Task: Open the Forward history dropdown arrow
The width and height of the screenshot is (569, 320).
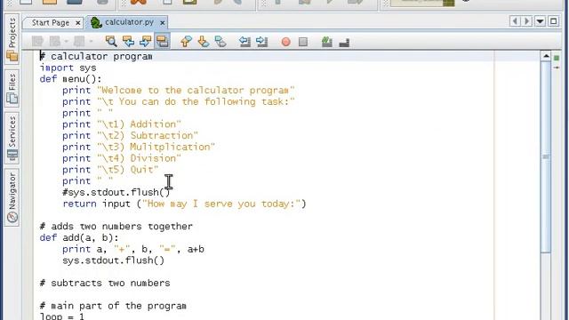Action: [91, 42]
